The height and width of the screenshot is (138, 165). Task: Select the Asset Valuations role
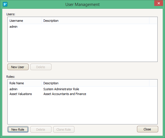(82, 94)
